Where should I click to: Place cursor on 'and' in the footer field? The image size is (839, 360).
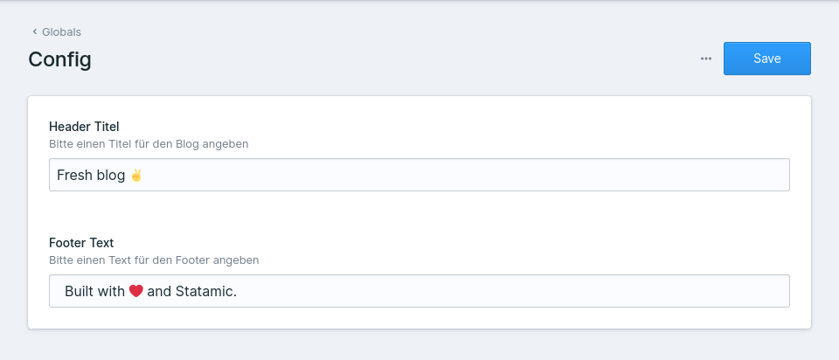[159, 291]
